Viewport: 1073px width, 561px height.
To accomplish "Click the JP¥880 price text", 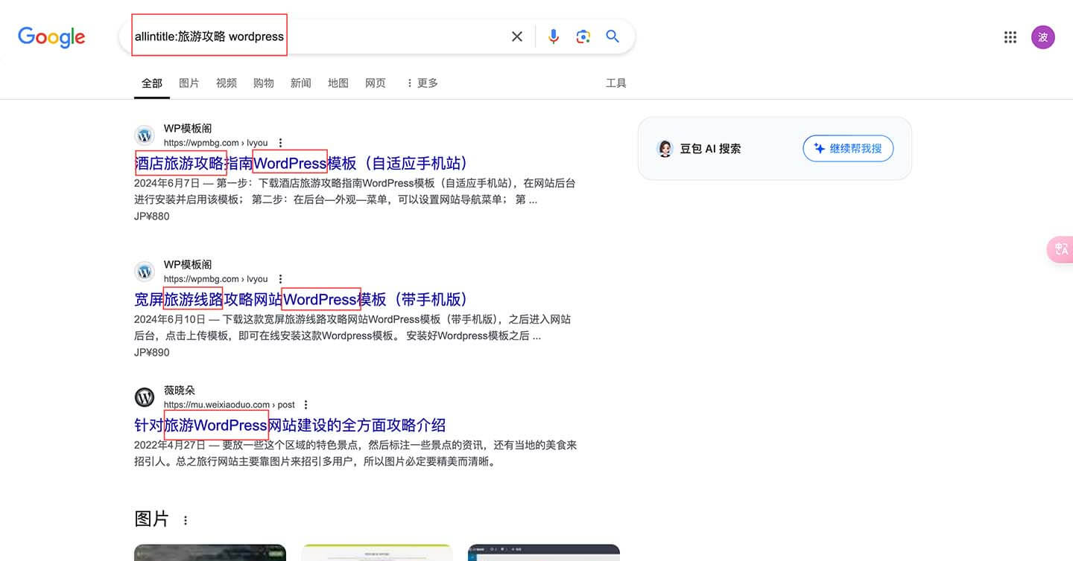I will (152, 217).
